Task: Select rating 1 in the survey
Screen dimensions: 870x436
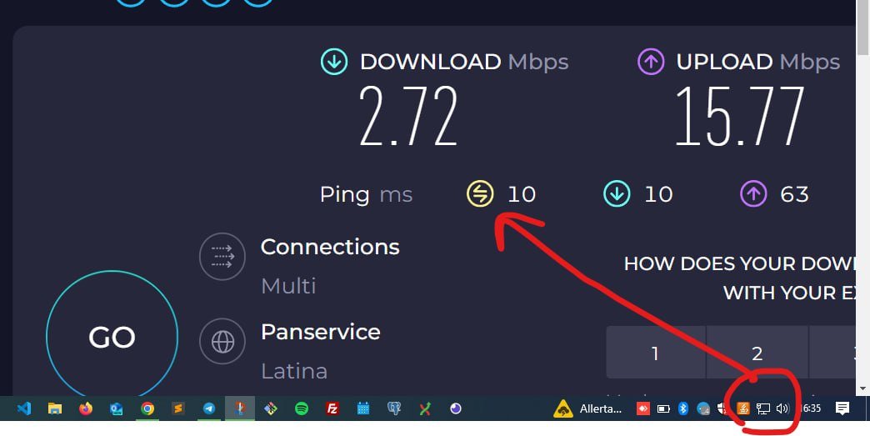Action: coord(655,353)
